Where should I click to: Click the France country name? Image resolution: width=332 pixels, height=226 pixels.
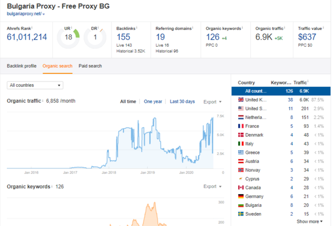point(252,126)
